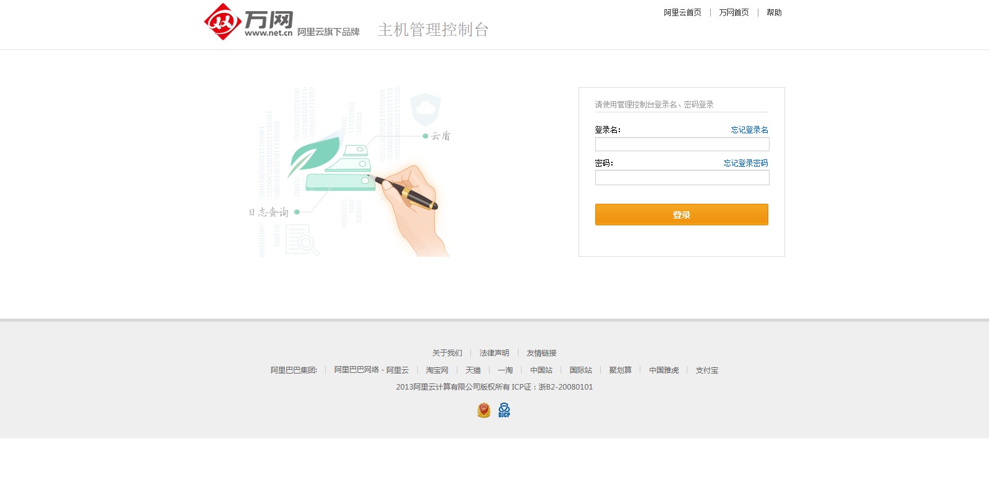Open 关于我们 footer link
989x497 pixels.
point(447,353)
